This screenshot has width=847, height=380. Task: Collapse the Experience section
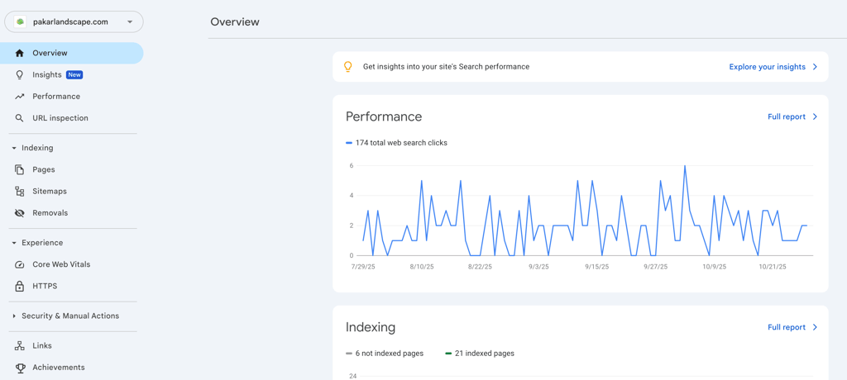(14, 243)
